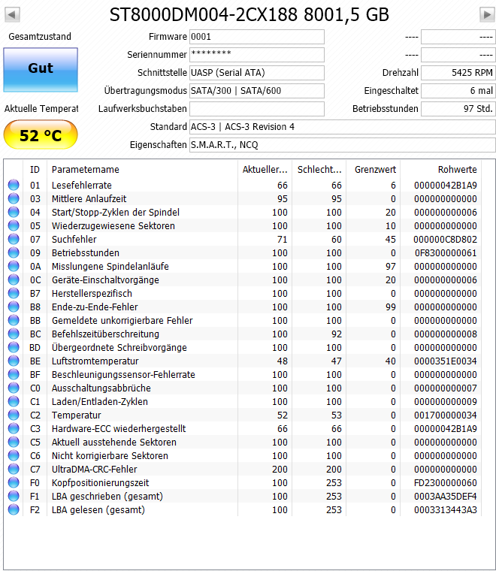This screenshot has width=496, height=571.
Task: Click the Schlecht... column header
Action: tap(319, 169)
